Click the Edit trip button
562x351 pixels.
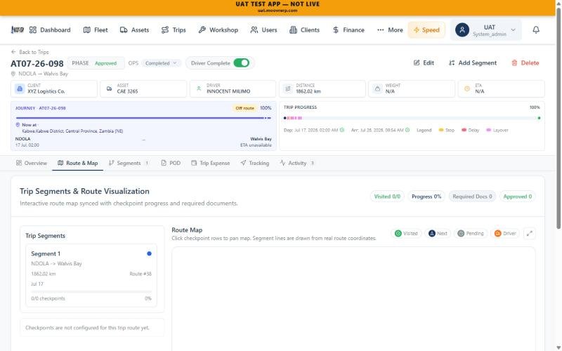click(424, 63)
